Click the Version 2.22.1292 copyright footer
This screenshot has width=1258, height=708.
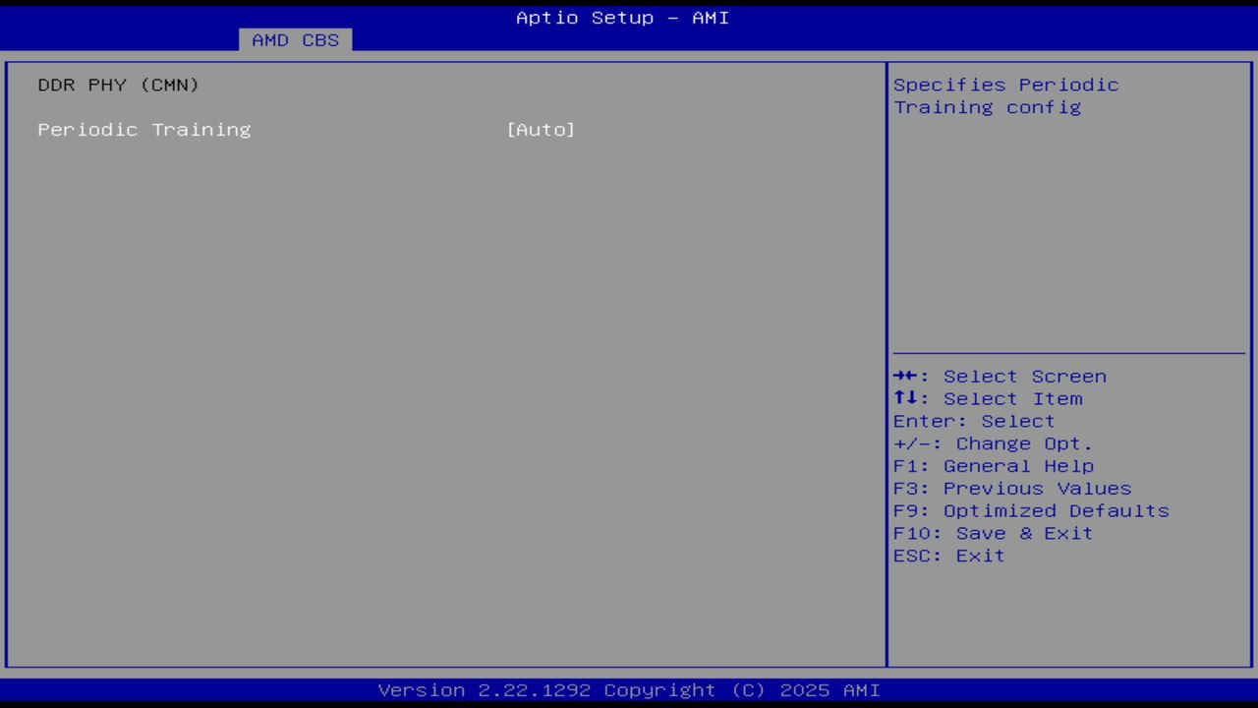pyautogui.click(x=629, y=690)
